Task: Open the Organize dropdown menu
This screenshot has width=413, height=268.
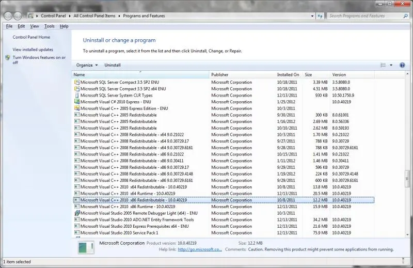Action: click(87, 65)
